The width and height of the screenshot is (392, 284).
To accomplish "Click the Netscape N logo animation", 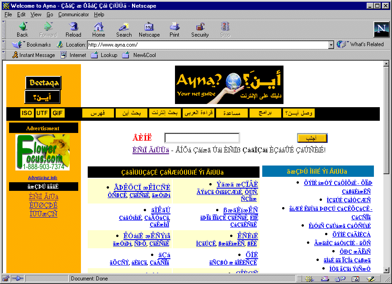I will click(x=381, y=29).
